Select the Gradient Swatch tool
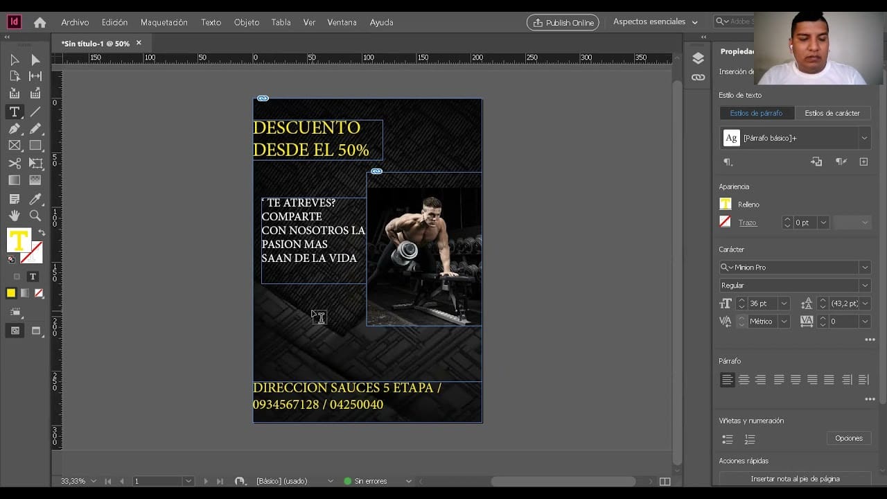The height and width of the screenshot is (499, 887). click(14, 180)
